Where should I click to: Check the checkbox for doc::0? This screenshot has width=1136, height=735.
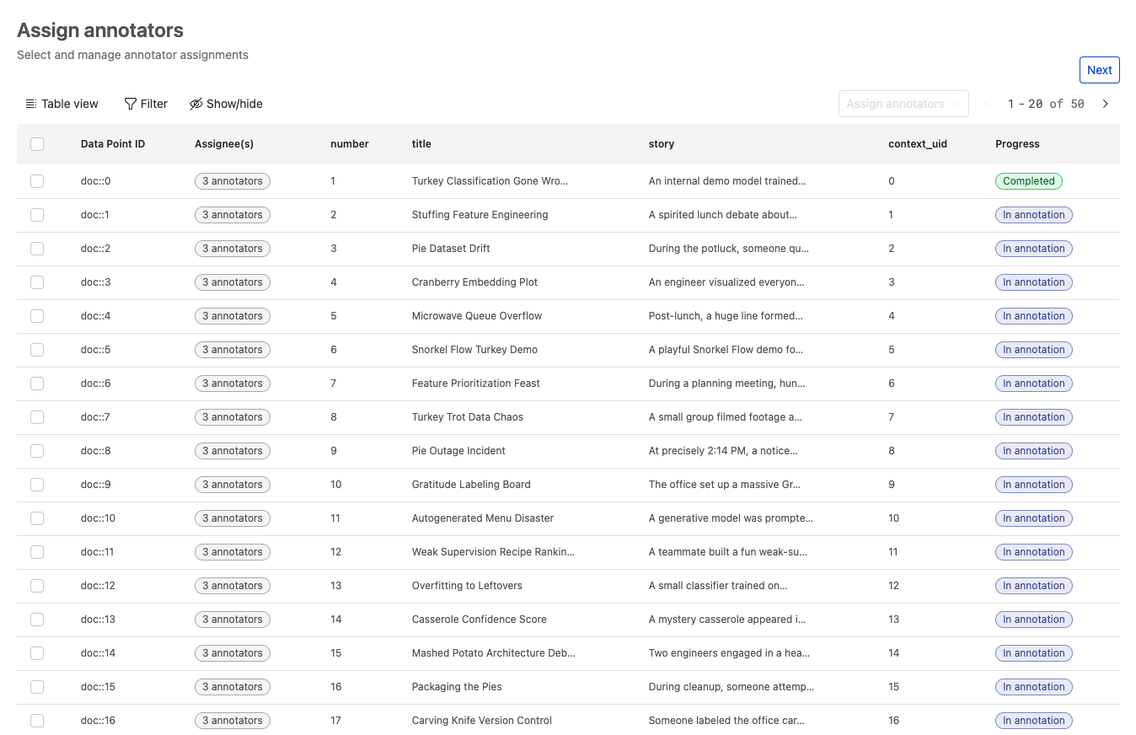tap(37, 180)
